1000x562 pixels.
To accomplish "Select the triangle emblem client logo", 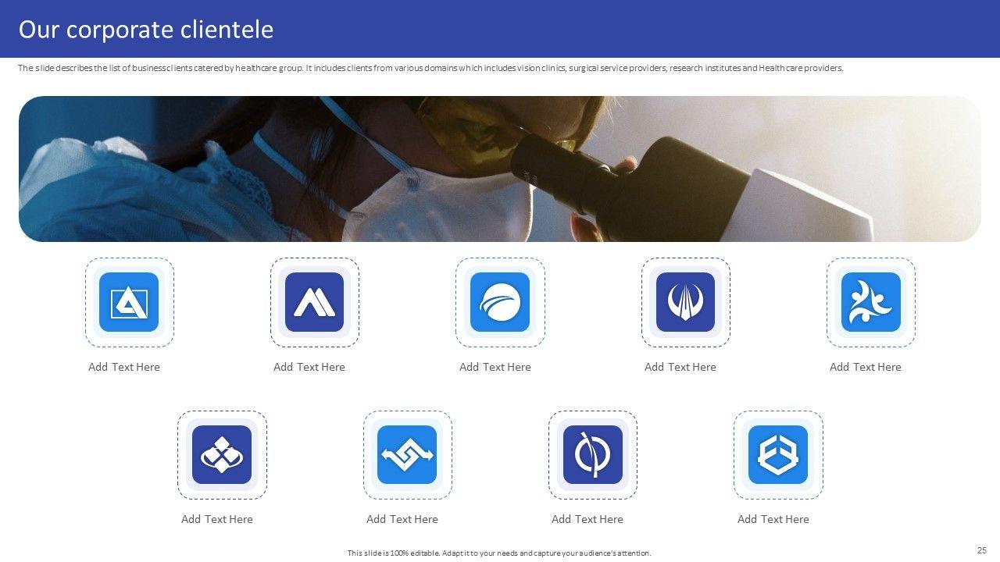I will coord(129,303).
